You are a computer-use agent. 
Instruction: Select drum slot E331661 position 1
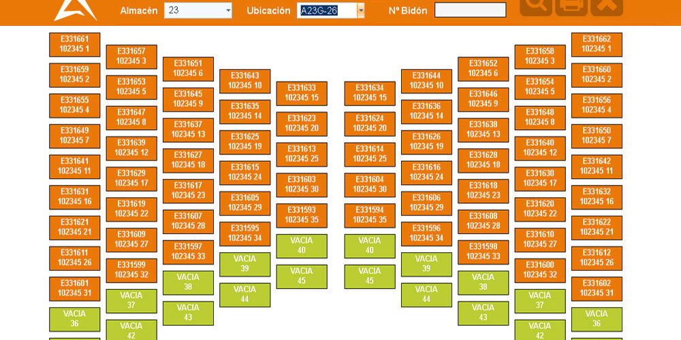74,44
